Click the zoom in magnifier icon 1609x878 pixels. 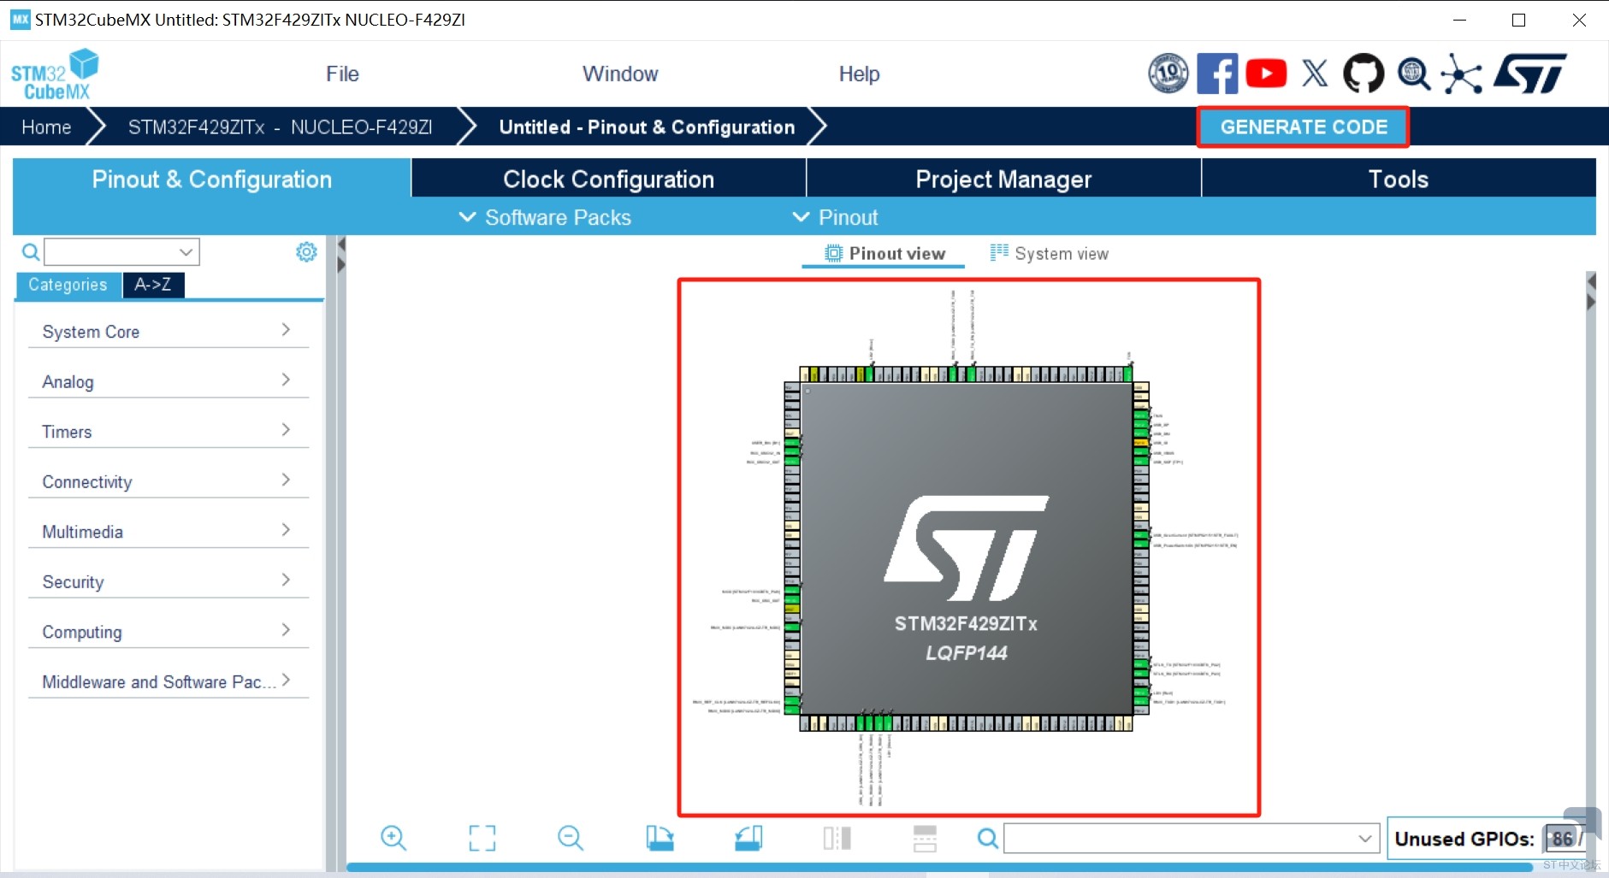click(393, 838)
